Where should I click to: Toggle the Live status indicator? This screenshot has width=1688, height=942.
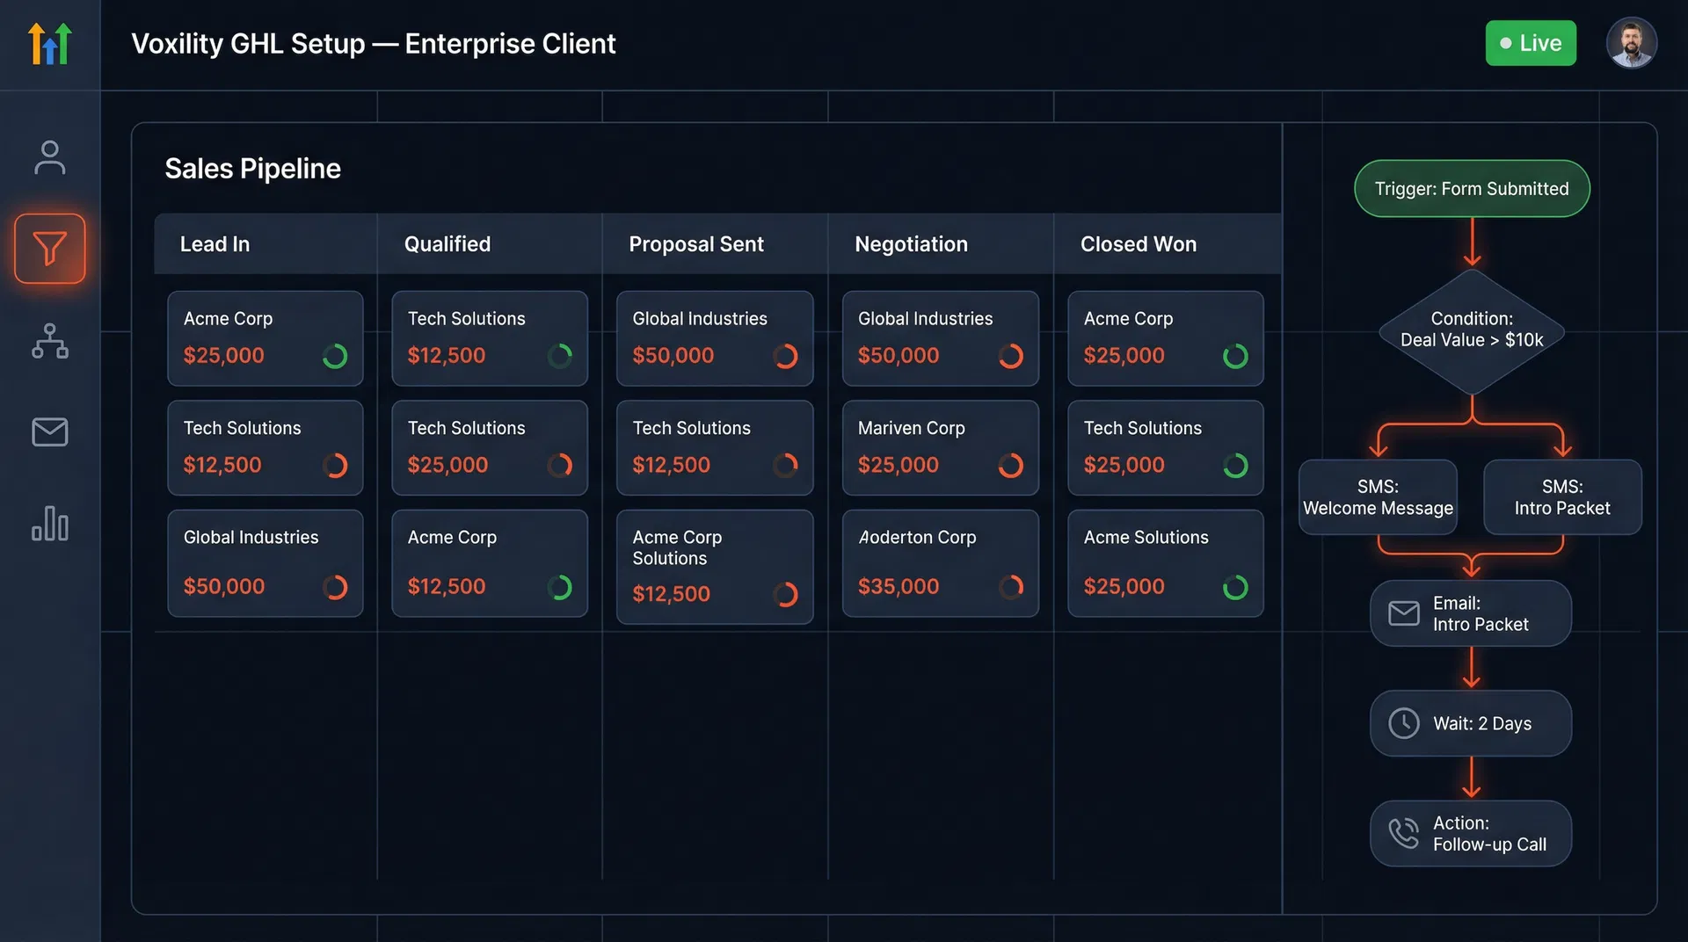(x=1531, y=43)
